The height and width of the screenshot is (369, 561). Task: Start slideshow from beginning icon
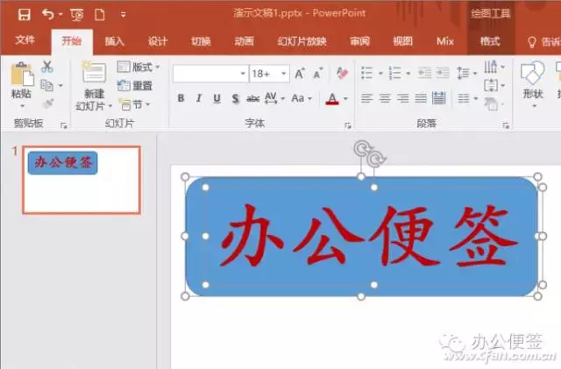click(77, 15)
